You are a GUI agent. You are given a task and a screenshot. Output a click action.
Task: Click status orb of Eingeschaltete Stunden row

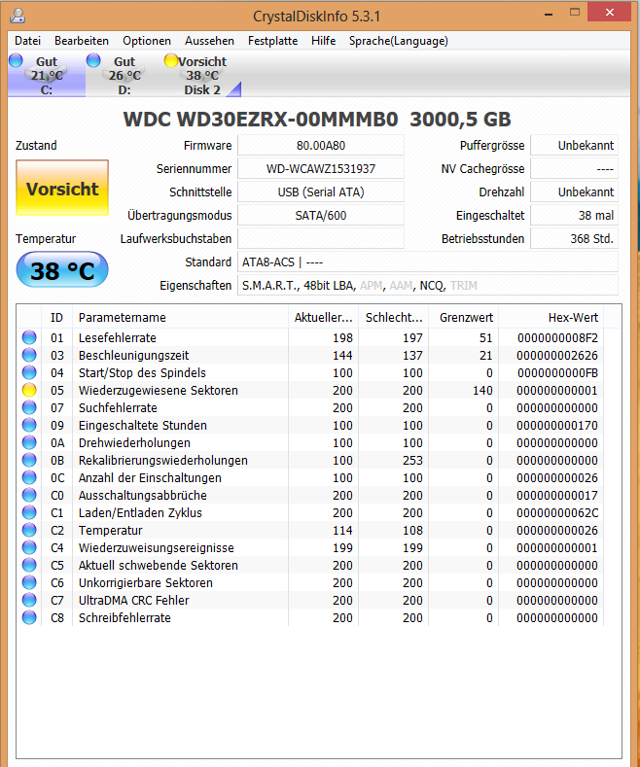coord(29,425)
